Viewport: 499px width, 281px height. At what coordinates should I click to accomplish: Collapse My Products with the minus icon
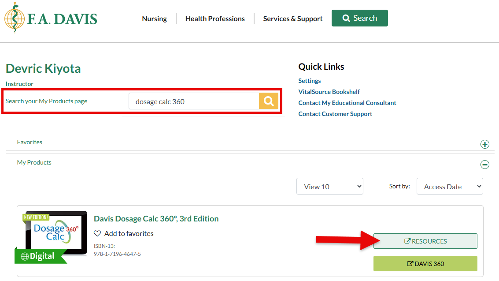tap(484, 165)
